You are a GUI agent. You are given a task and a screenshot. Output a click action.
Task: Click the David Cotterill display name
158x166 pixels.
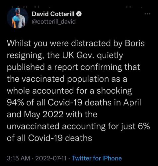53,14
